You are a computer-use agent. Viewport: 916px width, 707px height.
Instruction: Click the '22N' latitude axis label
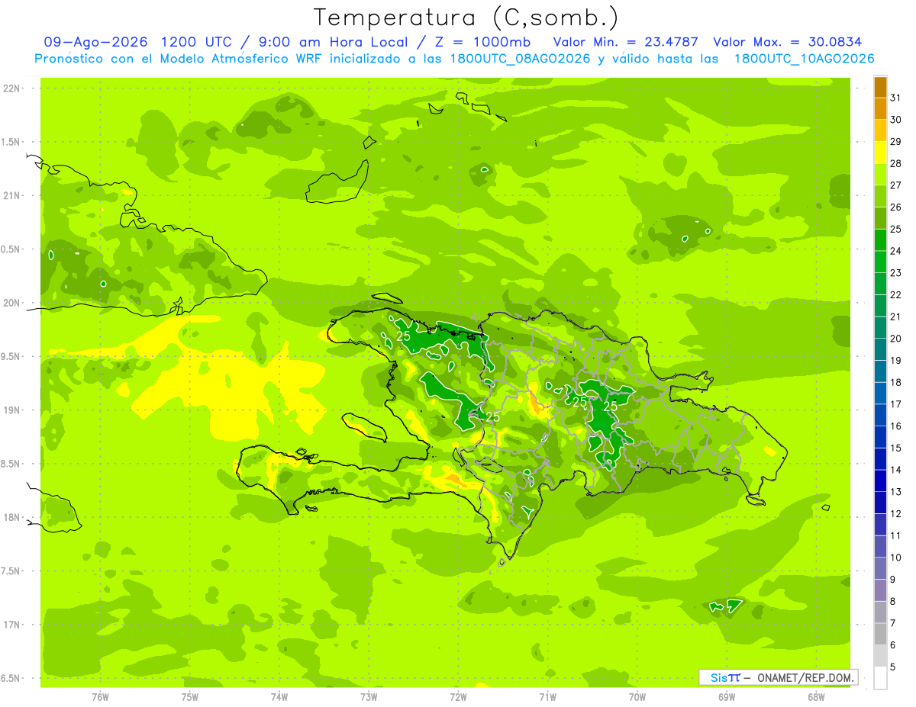(11, 88)
